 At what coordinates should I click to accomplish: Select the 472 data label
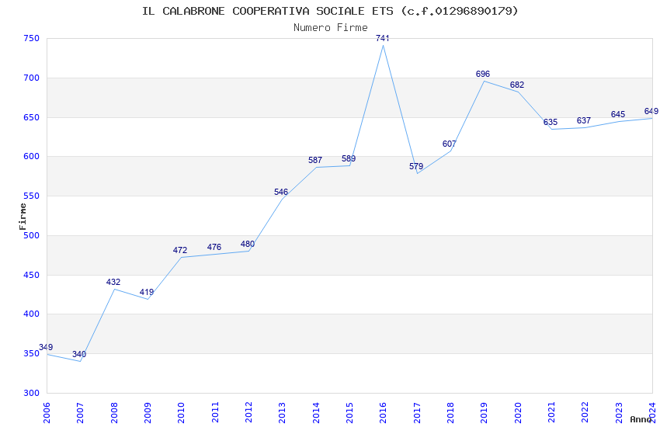click(180, 250)
